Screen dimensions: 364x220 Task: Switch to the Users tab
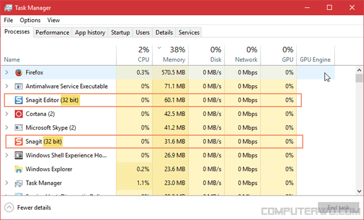pyautogui.click(x=143, y=32)
